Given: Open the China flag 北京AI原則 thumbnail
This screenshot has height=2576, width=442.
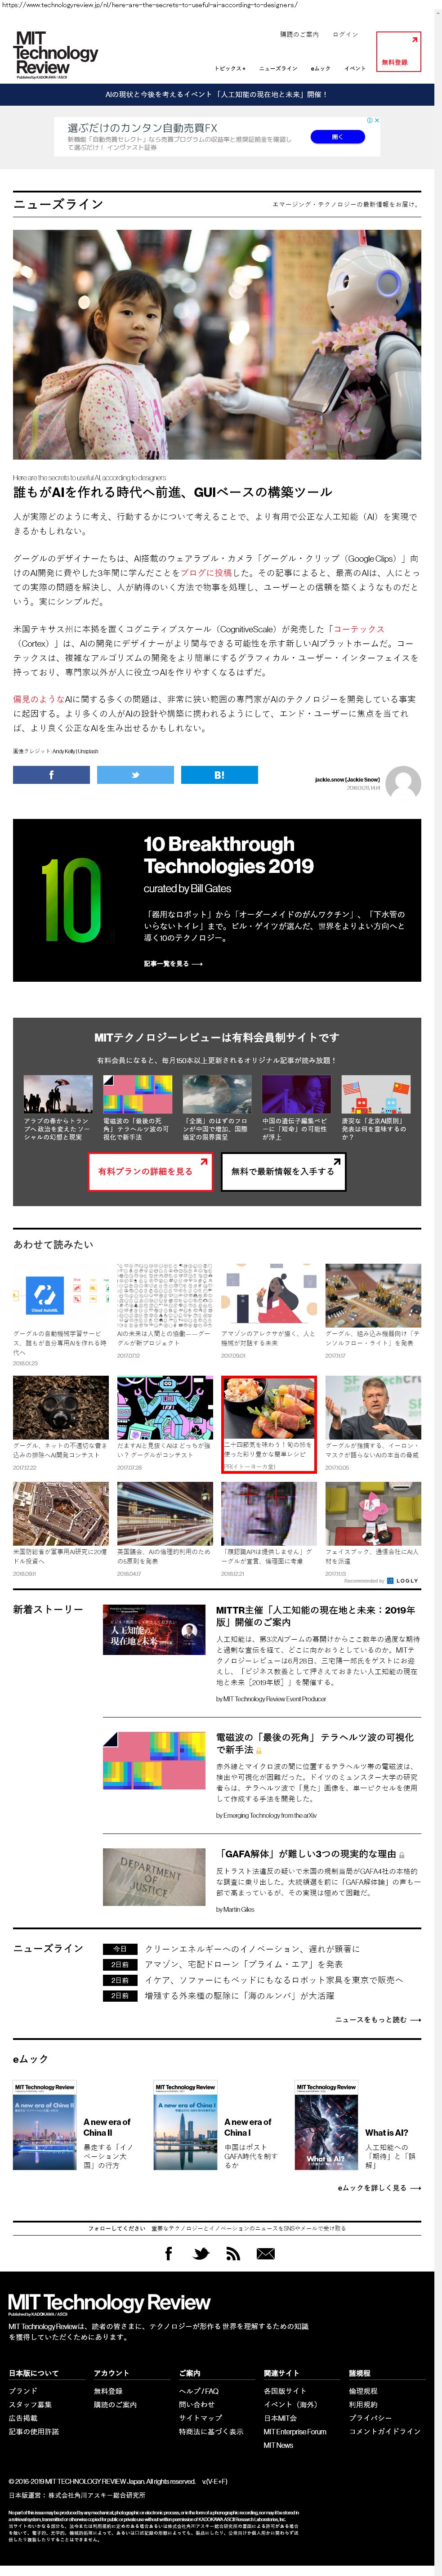Looking at the screenshot, I should coord(376,1095).
